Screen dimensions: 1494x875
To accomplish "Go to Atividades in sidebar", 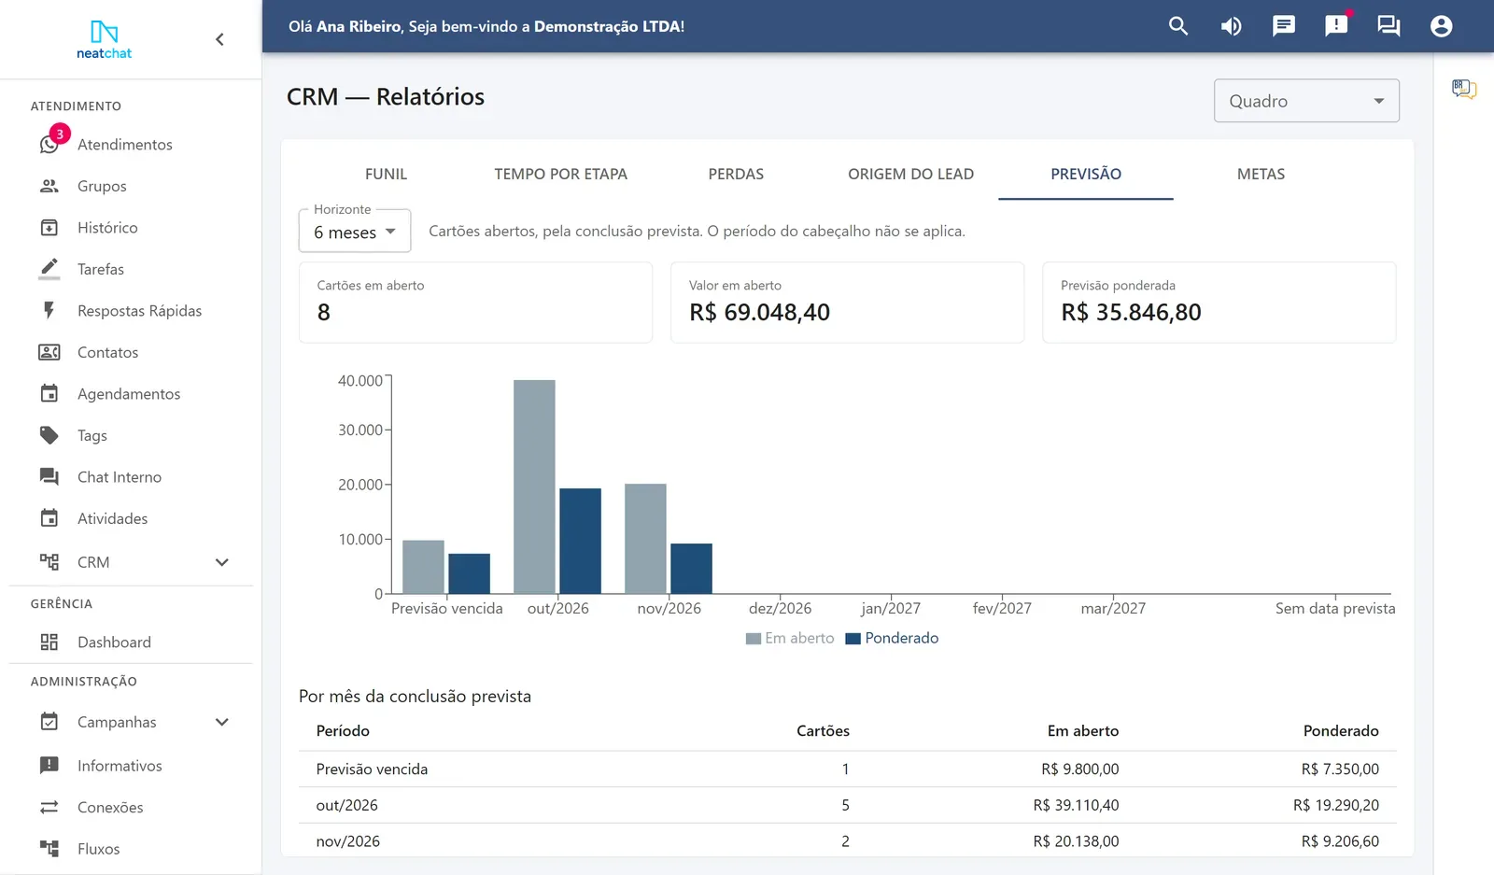I will click(131, 518).
